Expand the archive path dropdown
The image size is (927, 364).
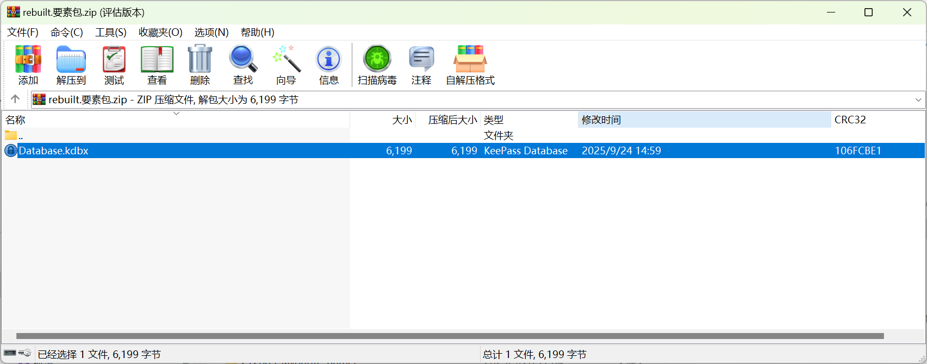pyautogui.click(x=918, y=100)
